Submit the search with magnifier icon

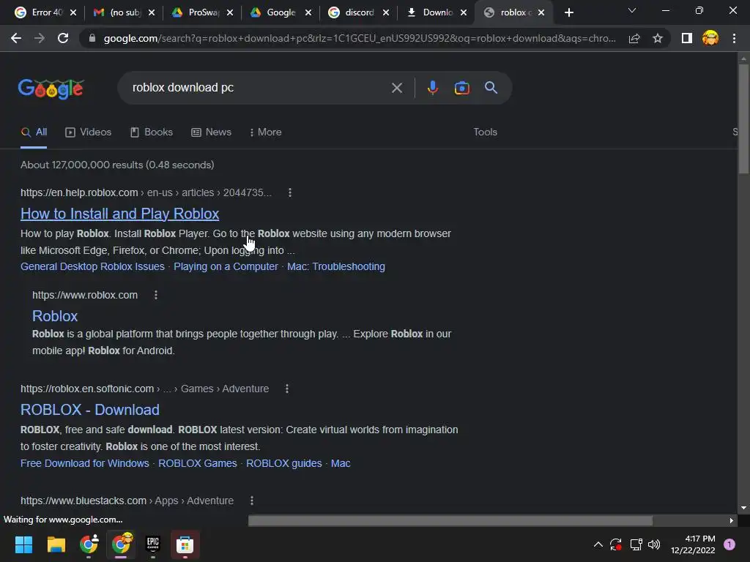point(491,88)
